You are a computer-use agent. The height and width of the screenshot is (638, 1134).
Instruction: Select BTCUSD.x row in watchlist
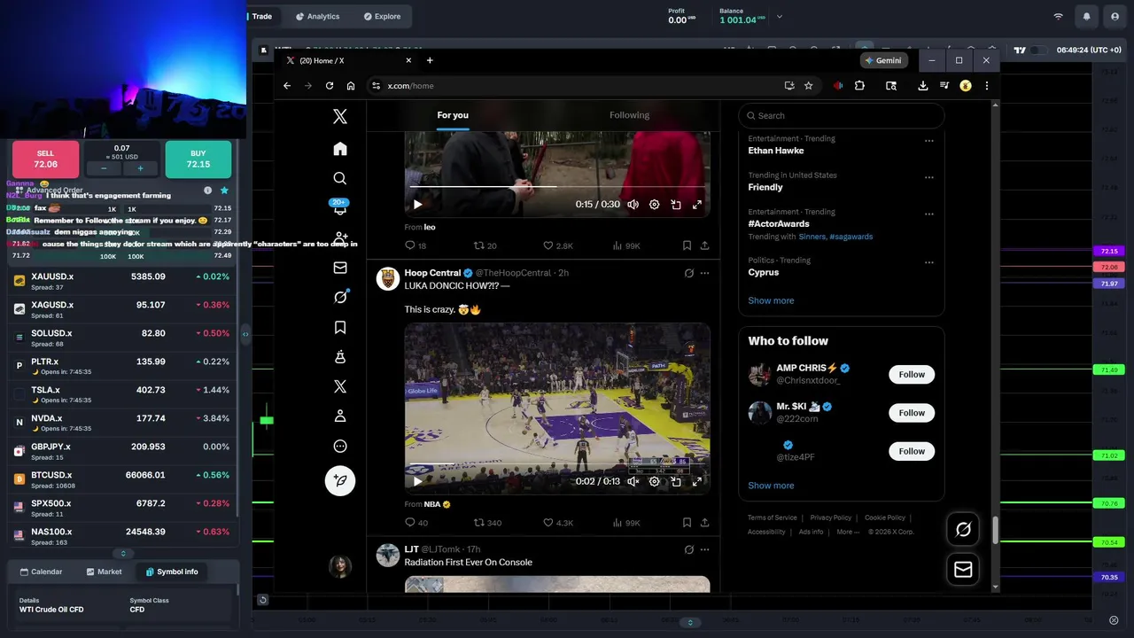pyautogui.click(x=122, y=478)
